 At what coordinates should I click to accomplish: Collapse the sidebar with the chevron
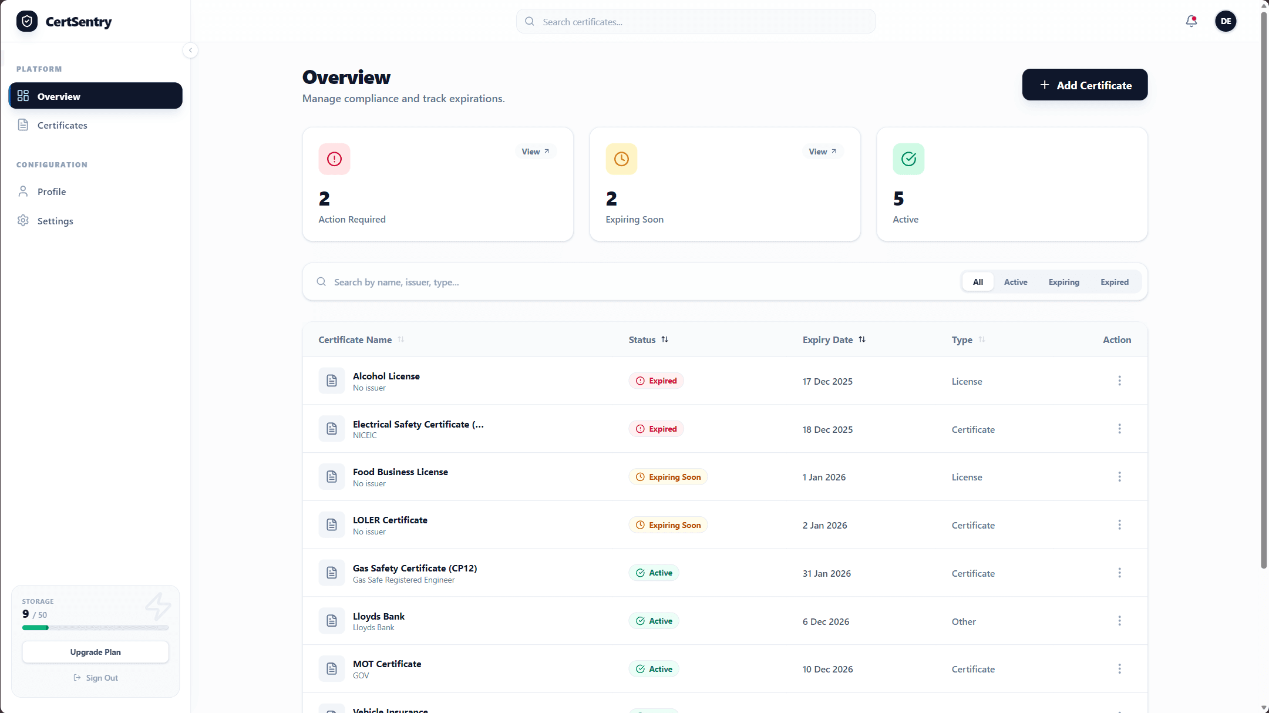(x=190, y=51)
